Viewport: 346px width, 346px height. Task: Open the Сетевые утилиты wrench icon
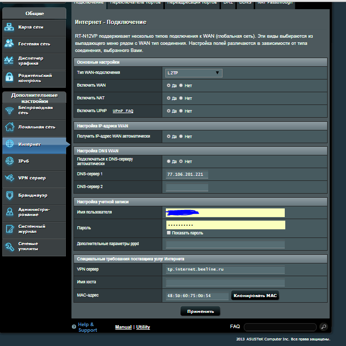(10, 247)
